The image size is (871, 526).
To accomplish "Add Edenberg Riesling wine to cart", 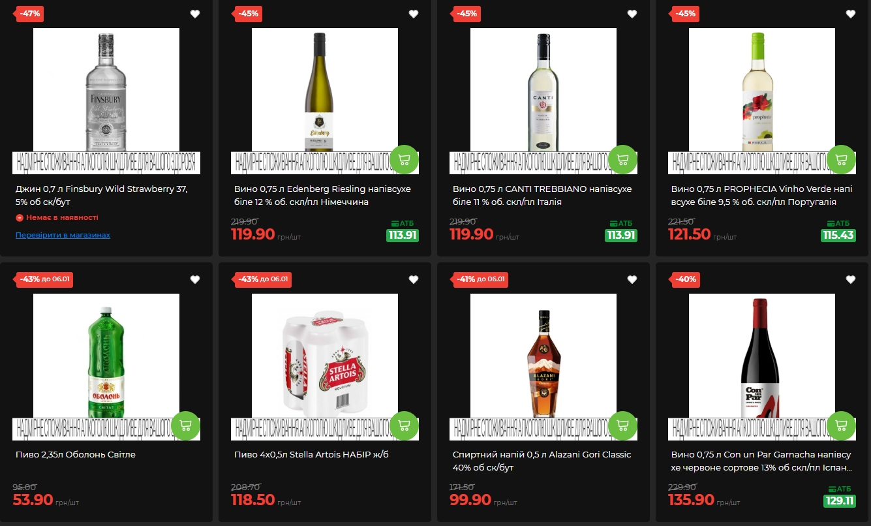I will pos(404,159).
